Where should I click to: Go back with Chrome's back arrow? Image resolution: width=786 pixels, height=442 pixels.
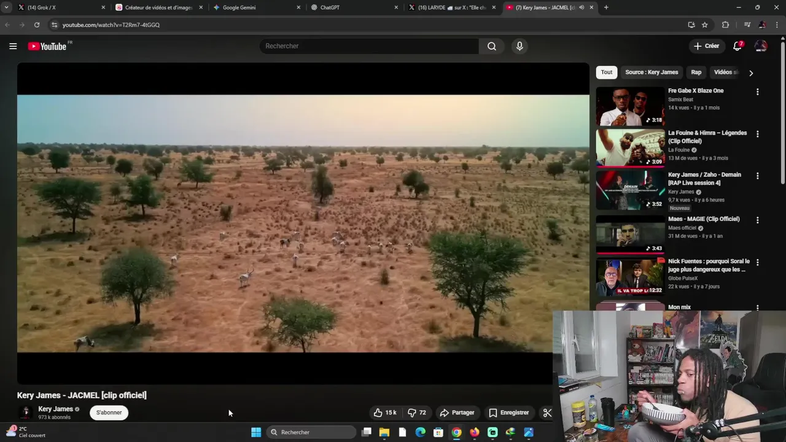click(7, 25)
